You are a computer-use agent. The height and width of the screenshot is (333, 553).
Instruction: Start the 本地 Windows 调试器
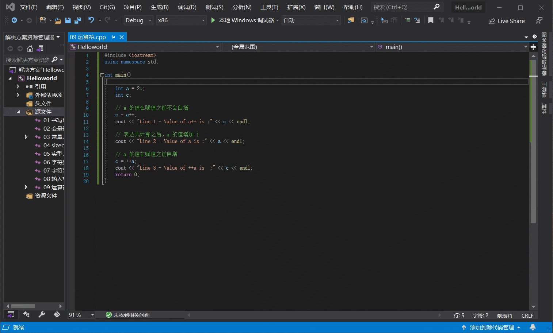[x=243, y=20]
